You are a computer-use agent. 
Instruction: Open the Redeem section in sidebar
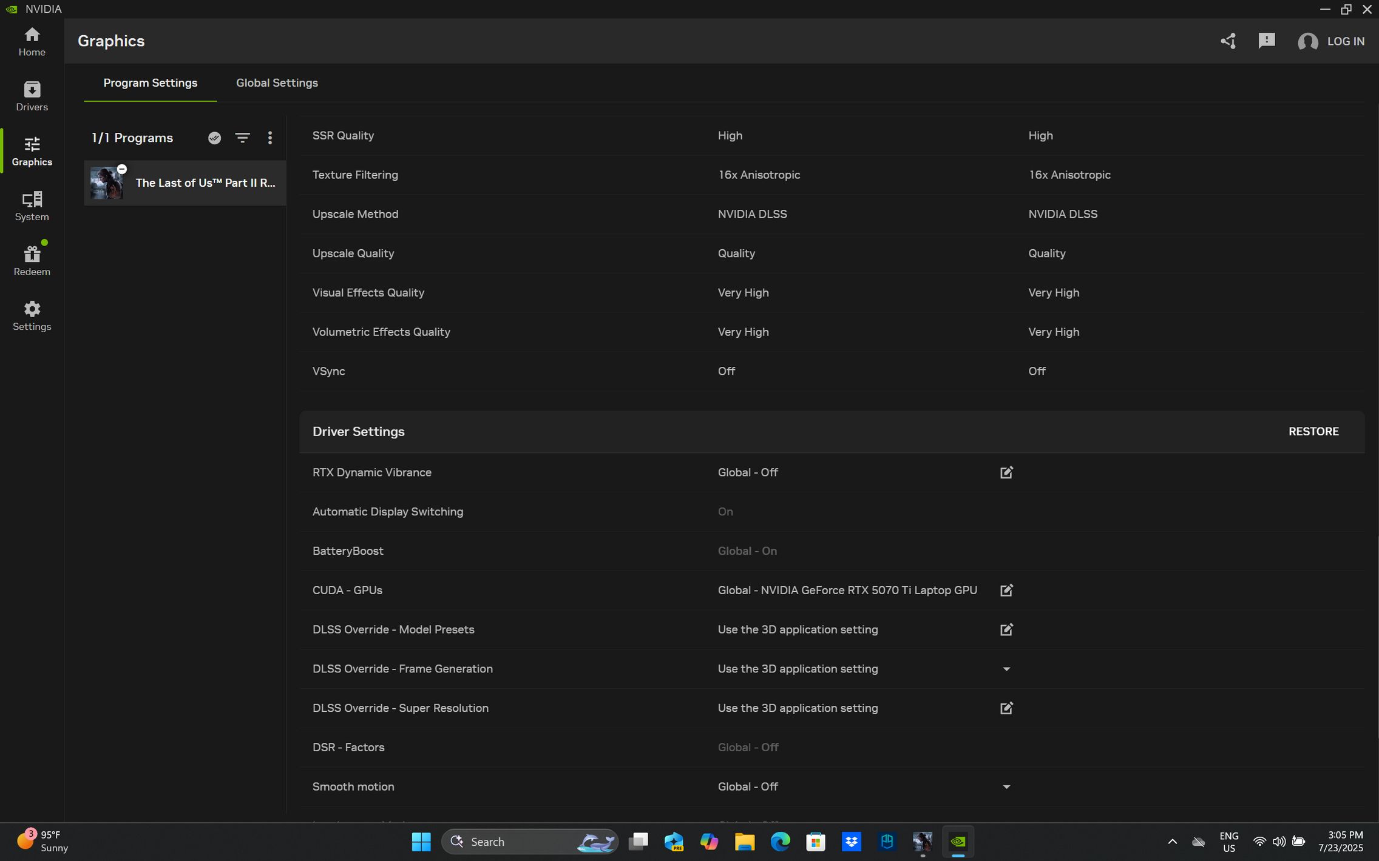coord(32,261)
